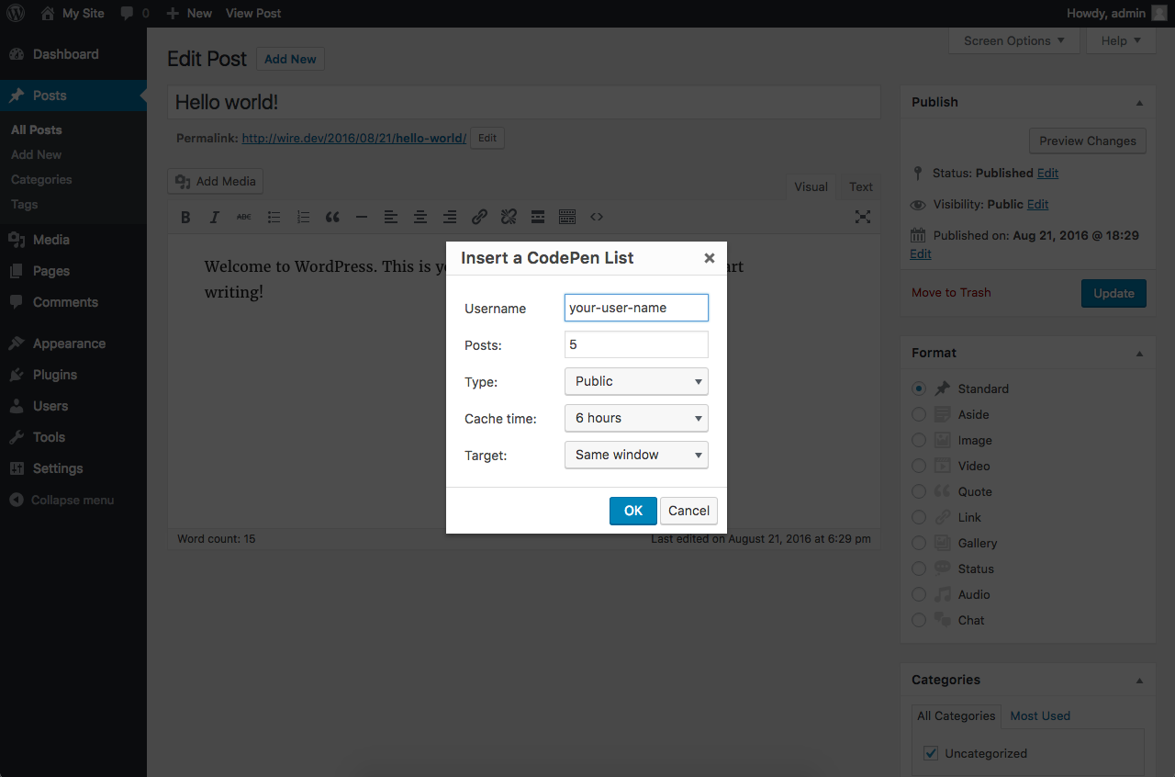Open the comments bubble in the admin bar
Viewport: 1175px width, 777px height.
coord(134,13)
